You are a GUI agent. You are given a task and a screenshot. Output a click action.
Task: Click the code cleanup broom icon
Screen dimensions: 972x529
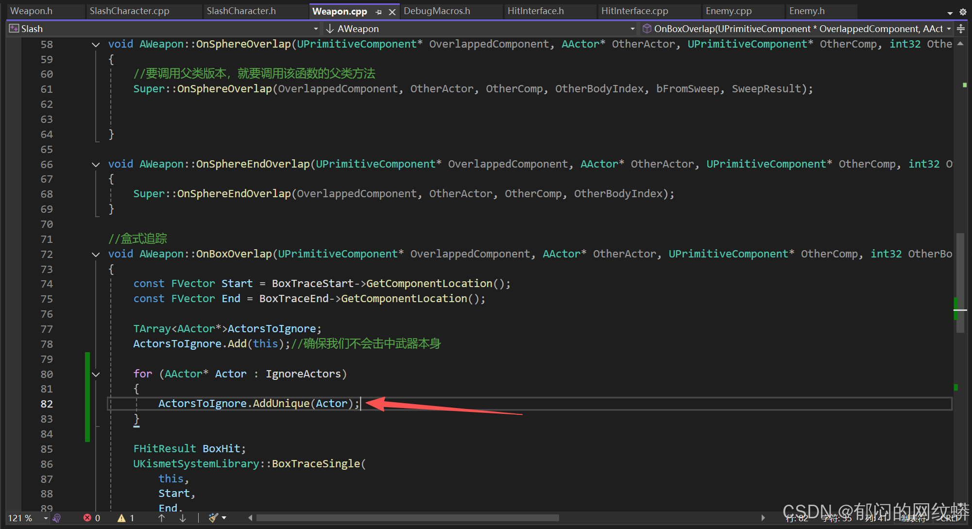click(213, 518)
